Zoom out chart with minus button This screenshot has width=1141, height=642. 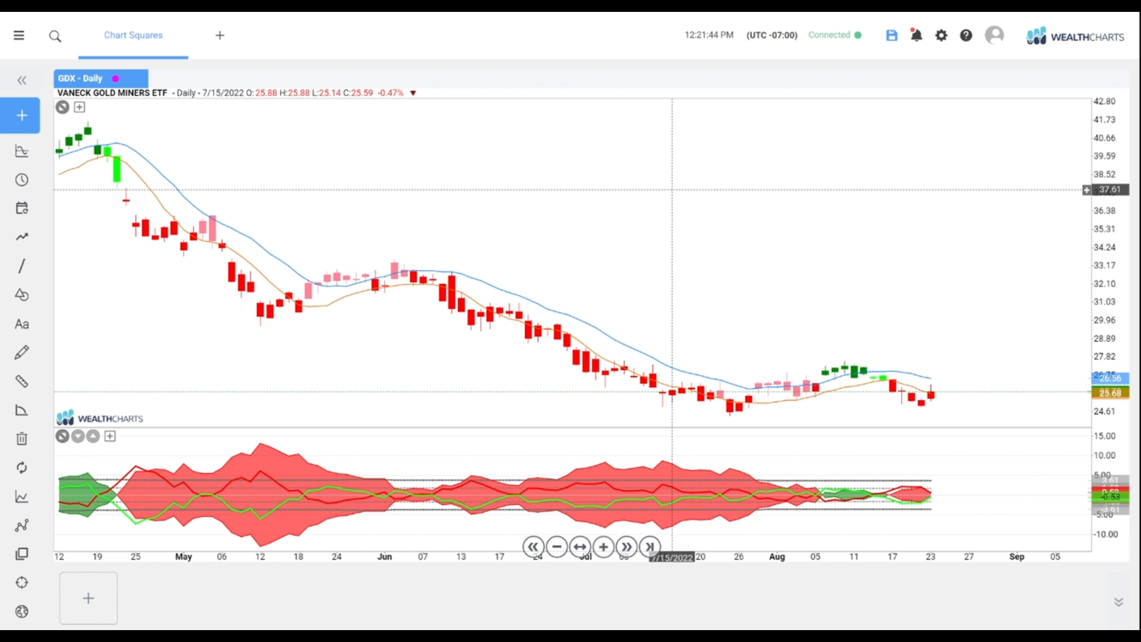(557, 547)
